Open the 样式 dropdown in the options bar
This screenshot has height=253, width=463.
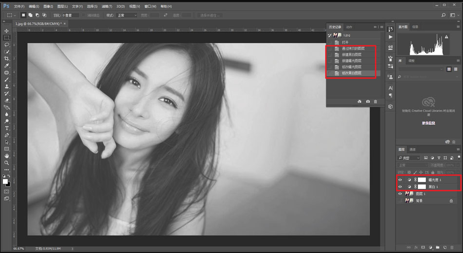pos(127,16)
